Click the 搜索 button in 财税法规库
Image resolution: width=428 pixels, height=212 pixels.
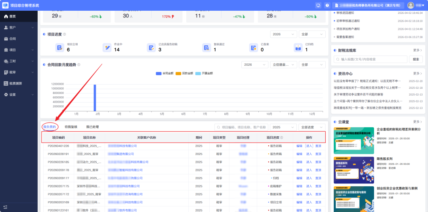[416, 59]
